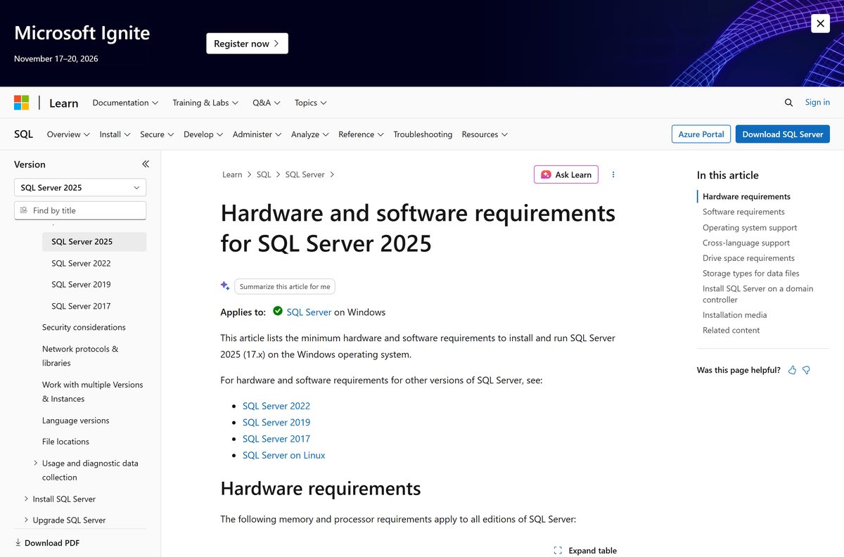Click SQL Server link after Applies to

pyautogui.click(x=309, y=312)
